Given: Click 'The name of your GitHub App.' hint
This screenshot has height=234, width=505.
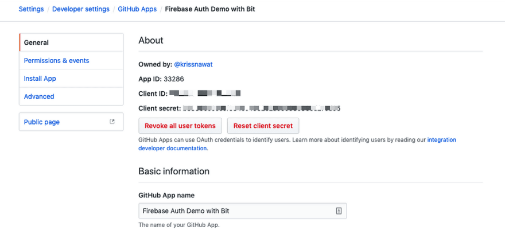Looking at the screenshot, I should [x=179, y=225].
